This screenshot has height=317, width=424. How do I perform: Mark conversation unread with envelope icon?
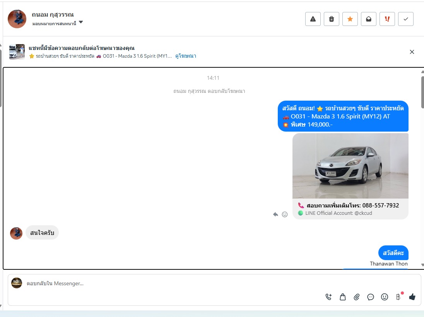point(369,19)
